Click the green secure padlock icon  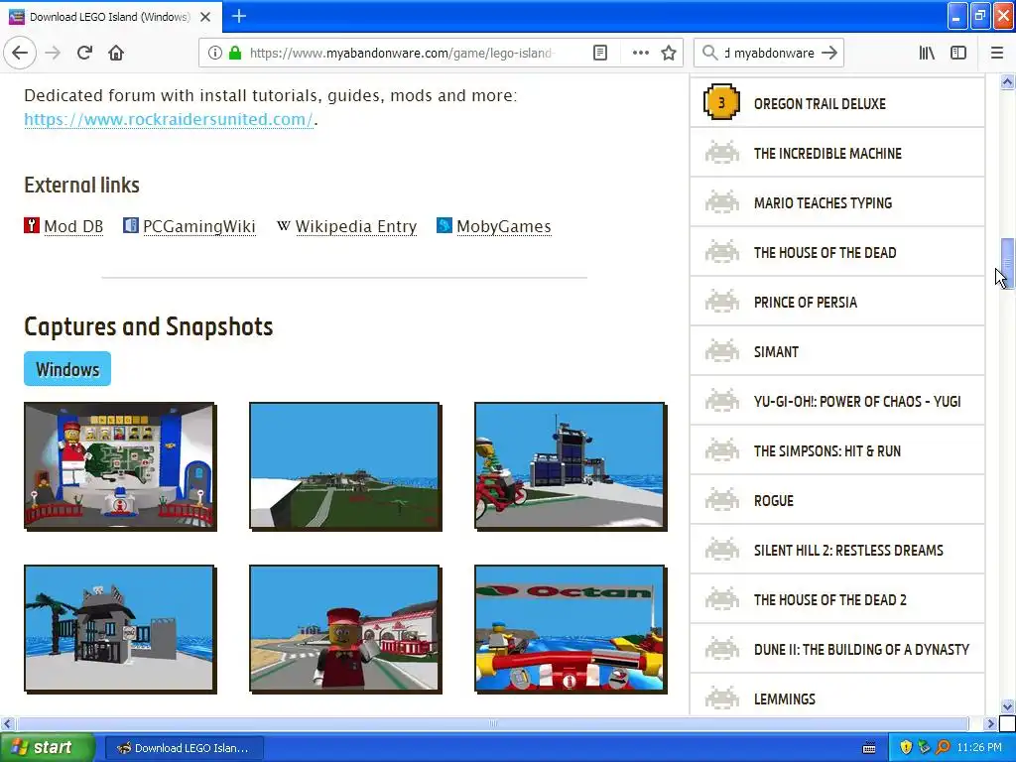click(x=235, y=54)
